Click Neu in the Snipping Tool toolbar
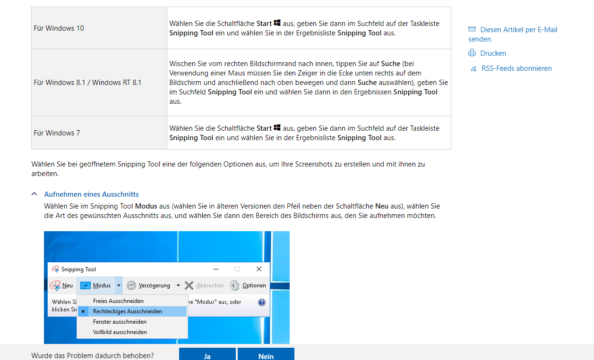Viewport: 594px width, 360px height. [x=61, y=285]
